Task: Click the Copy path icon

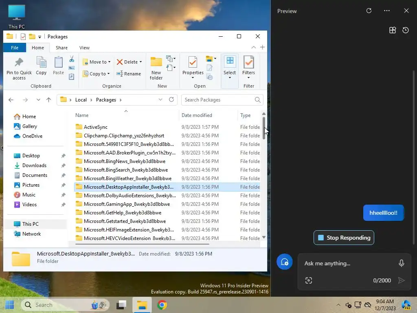Action: 72,68
